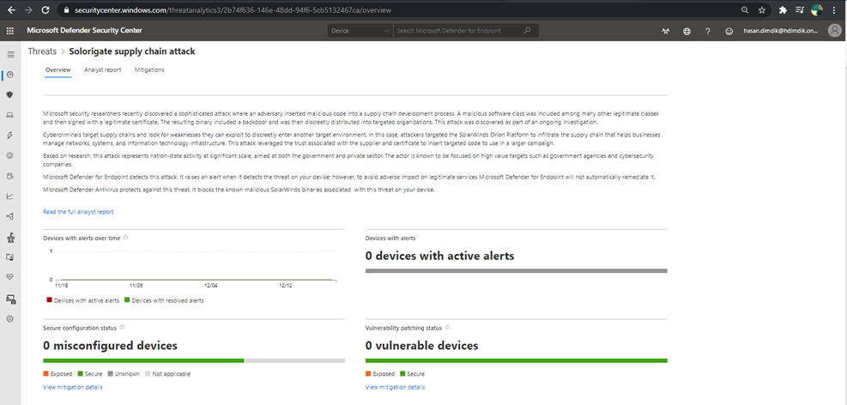The height and width of the screenshot is (405, 847).
Task: Open the Chrome profile picture avatar
Action: coord(817,10)
